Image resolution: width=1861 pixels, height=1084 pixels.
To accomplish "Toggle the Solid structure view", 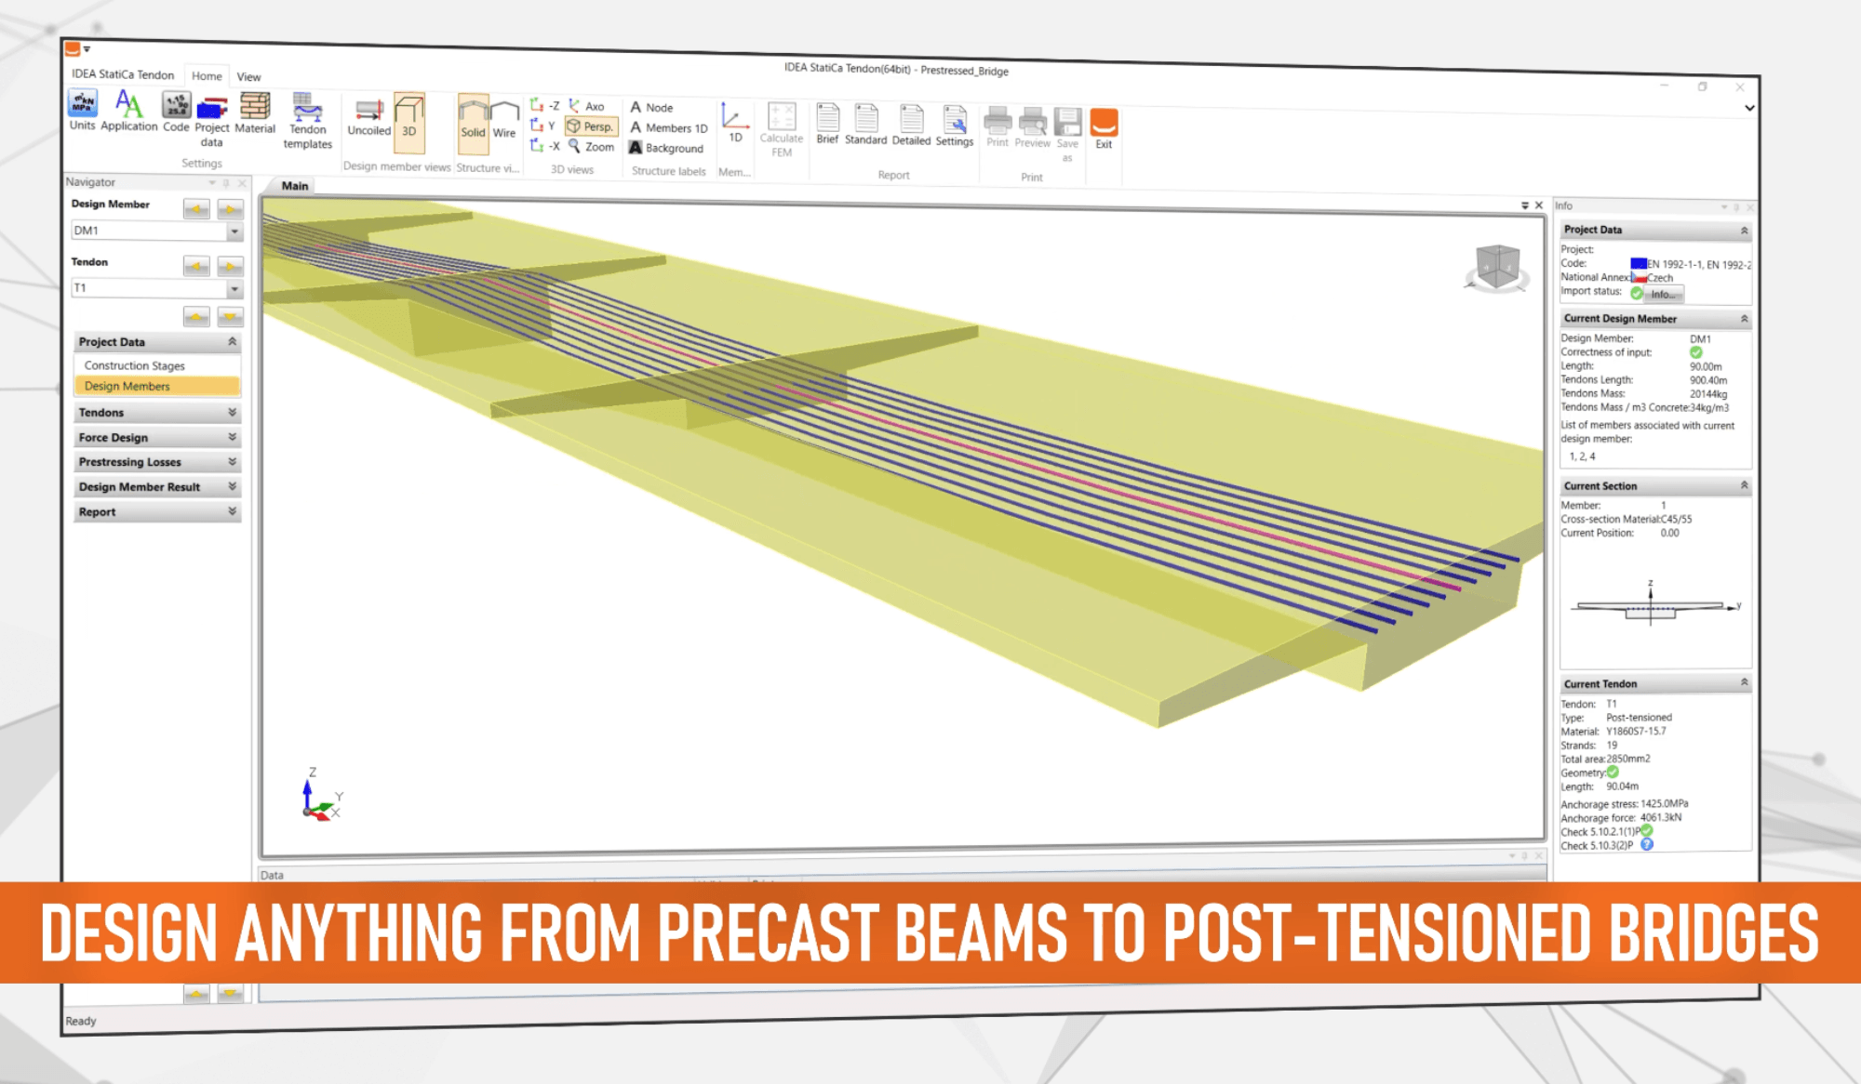I will tap(473, 119).
